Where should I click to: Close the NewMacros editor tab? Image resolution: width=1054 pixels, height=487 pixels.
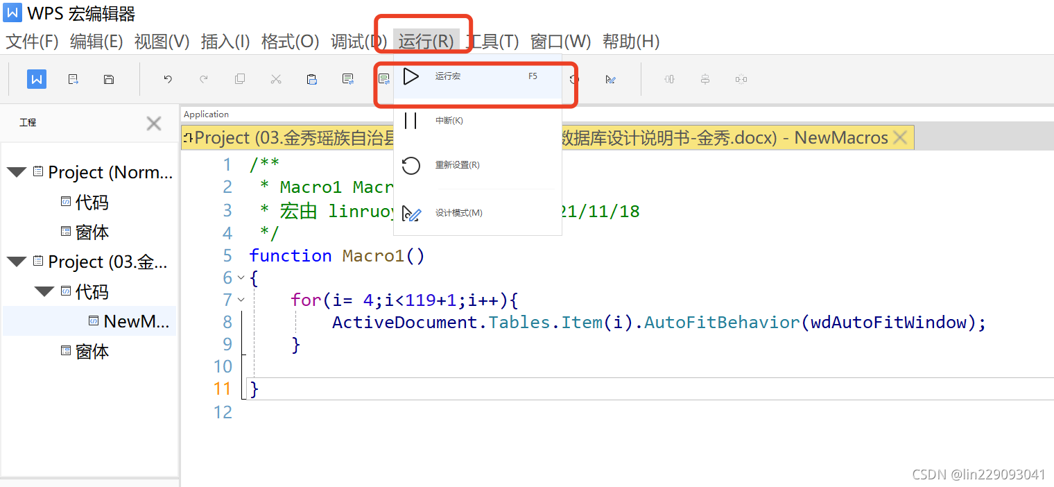tap(900, 138)
